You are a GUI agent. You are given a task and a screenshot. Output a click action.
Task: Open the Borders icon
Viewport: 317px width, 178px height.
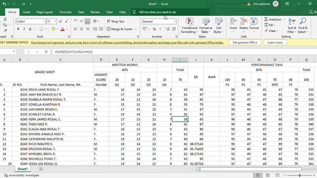click(x=42, y=29)
